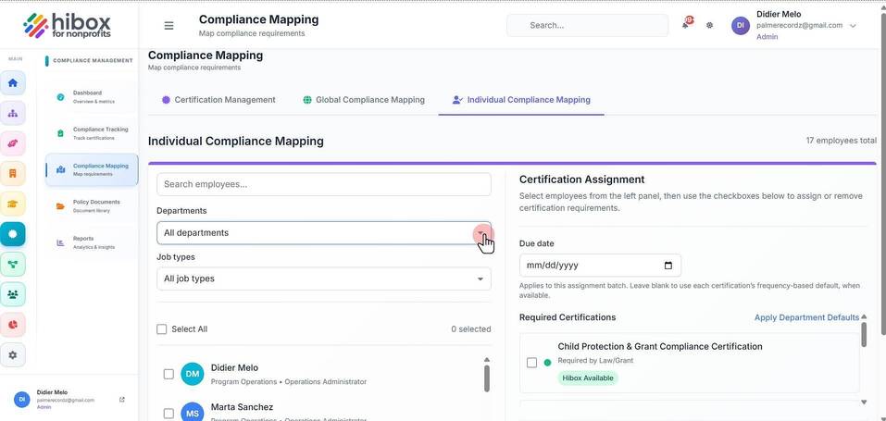Click the orange building sidebar icon
This screenshot has height=421, width=886.
[12, 173]
